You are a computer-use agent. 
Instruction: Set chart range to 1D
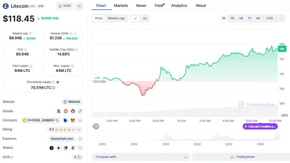224,18
